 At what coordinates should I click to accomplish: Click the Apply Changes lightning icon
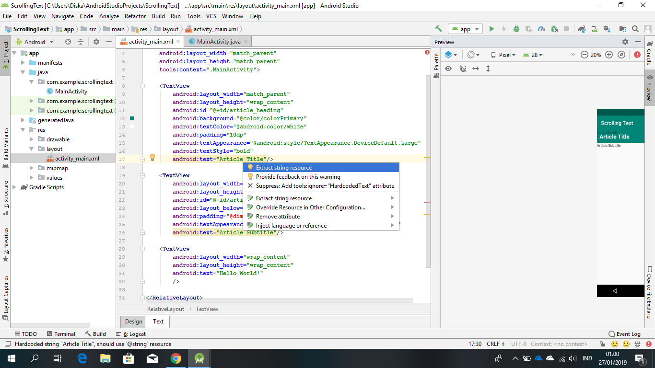coord(503,29)
